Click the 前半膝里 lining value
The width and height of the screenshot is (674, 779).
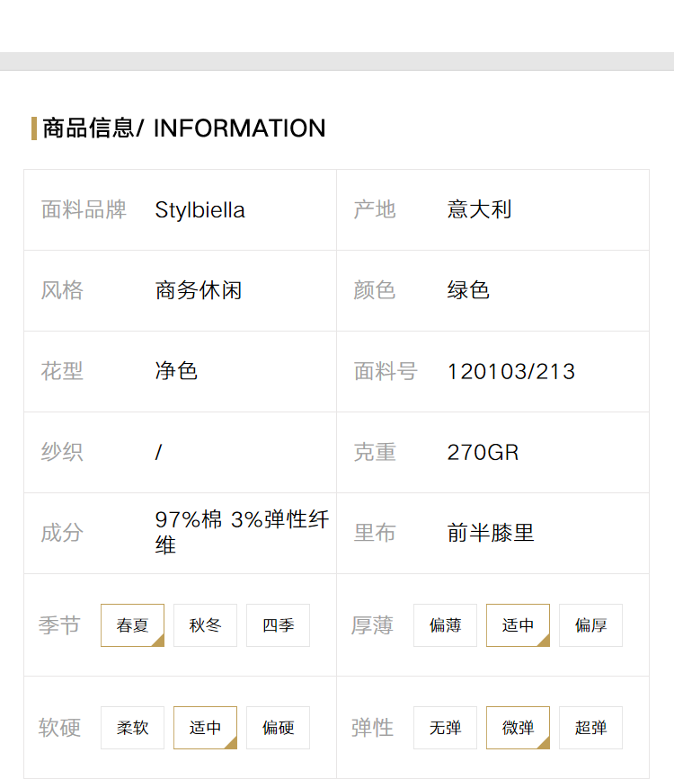click(491, 533)
